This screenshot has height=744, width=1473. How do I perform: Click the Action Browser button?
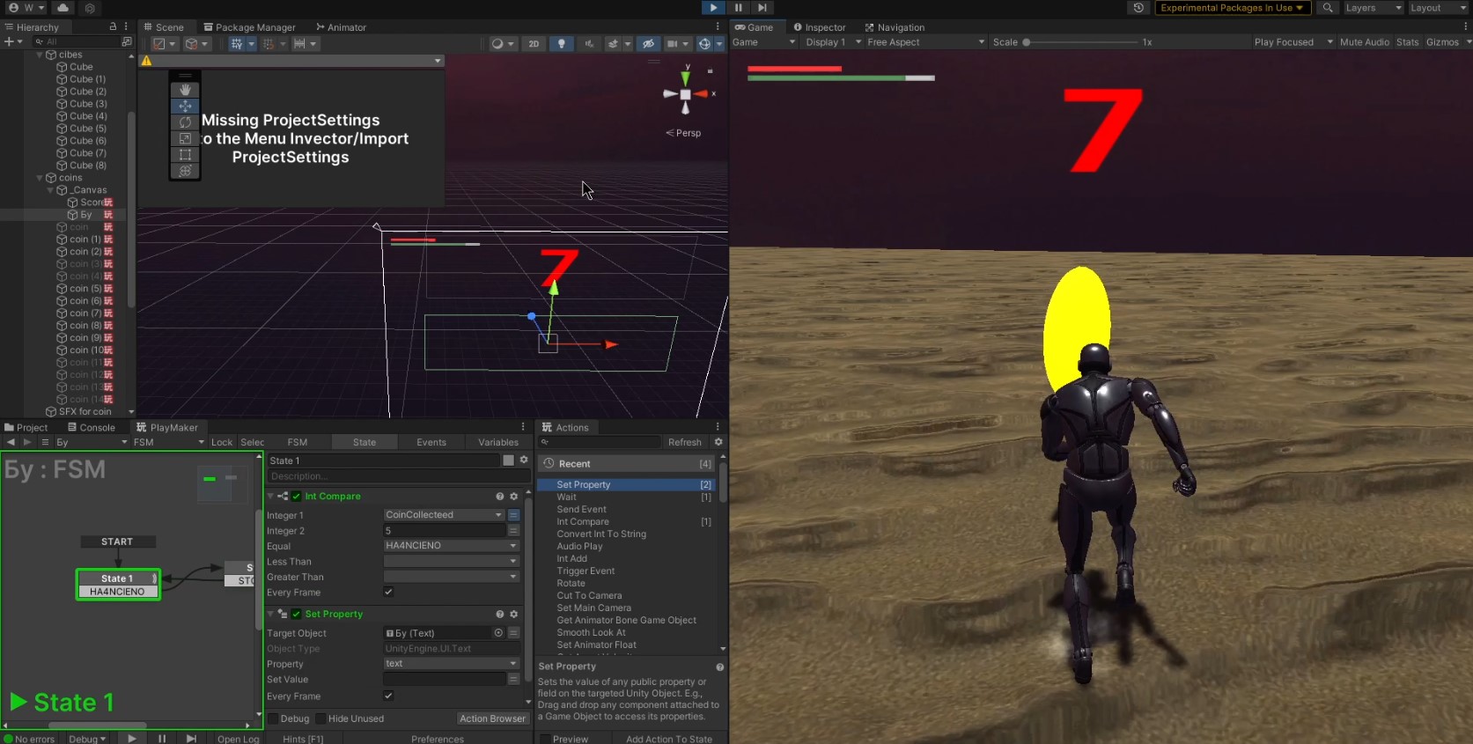click(x=492, y=718)
